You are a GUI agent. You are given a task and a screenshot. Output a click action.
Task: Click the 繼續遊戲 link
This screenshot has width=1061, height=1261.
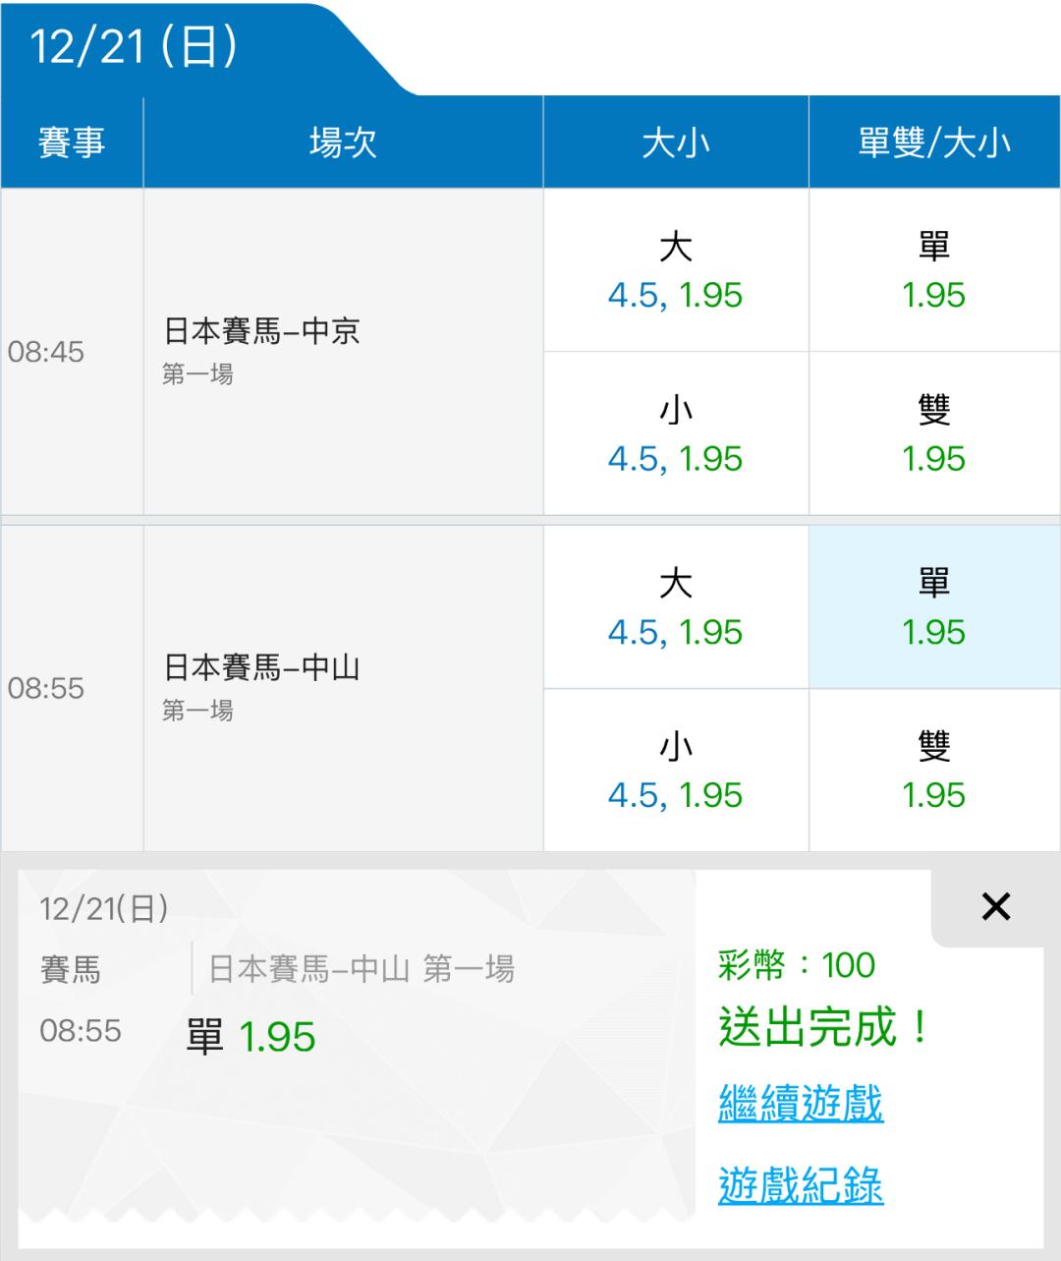coord(801,1103)
